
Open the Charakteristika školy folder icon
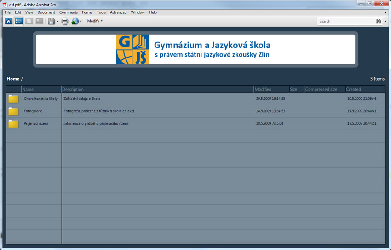point(13,99)
